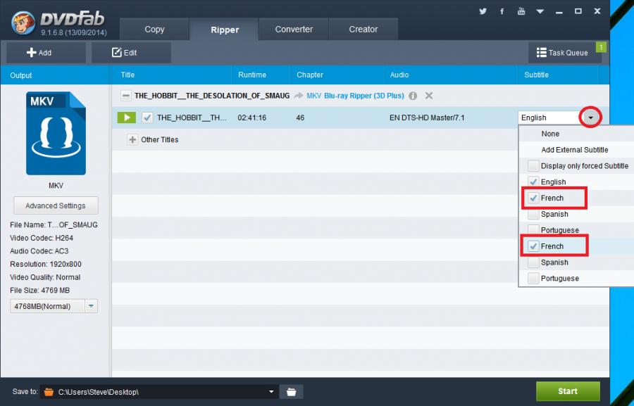Image resolution: width=634 pixels, height=406 pixels.
Task: Switch to the Creator tab
Action: [363, 30]
